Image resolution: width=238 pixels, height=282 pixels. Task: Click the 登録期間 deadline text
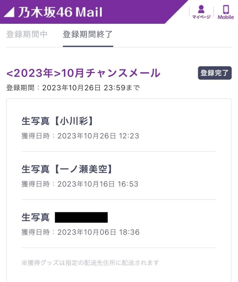point(73,88)
